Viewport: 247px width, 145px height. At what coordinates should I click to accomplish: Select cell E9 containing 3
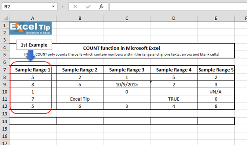click(216, 85)
